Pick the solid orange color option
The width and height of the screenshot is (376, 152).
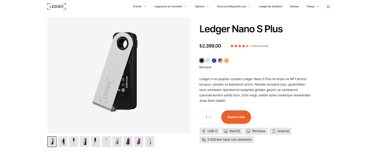pos(227,61)
